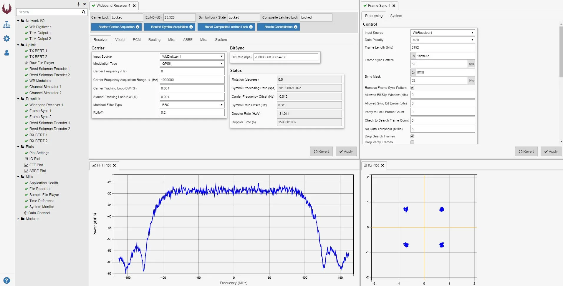Show info for Restart Symbol Acquisition
The width and height of the screenshot is (563, 286).
(x=191, y=27)
